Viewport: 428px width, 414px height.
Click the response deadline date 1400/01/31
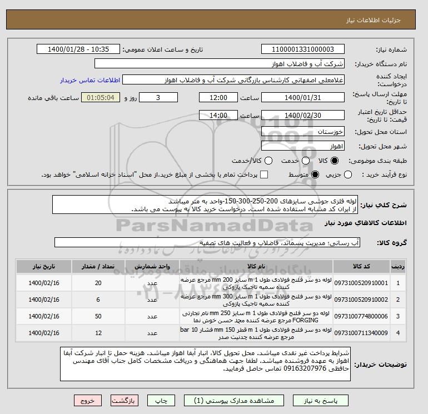point(303,97)
